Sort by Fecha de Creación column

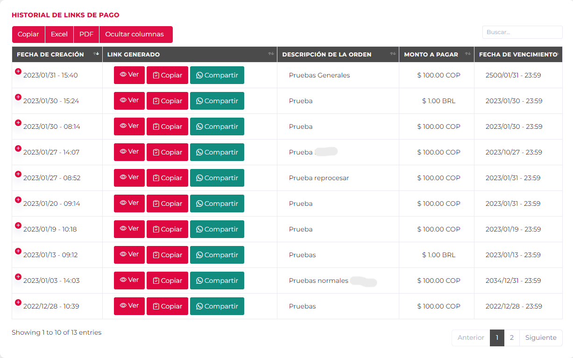pos(96,54)
